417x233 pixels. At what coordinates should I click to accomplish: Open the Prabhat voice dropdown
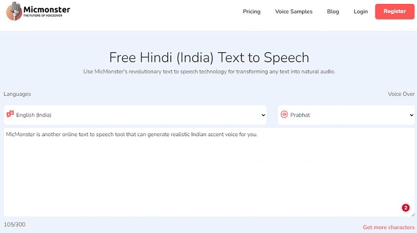[x=346, y=115]
